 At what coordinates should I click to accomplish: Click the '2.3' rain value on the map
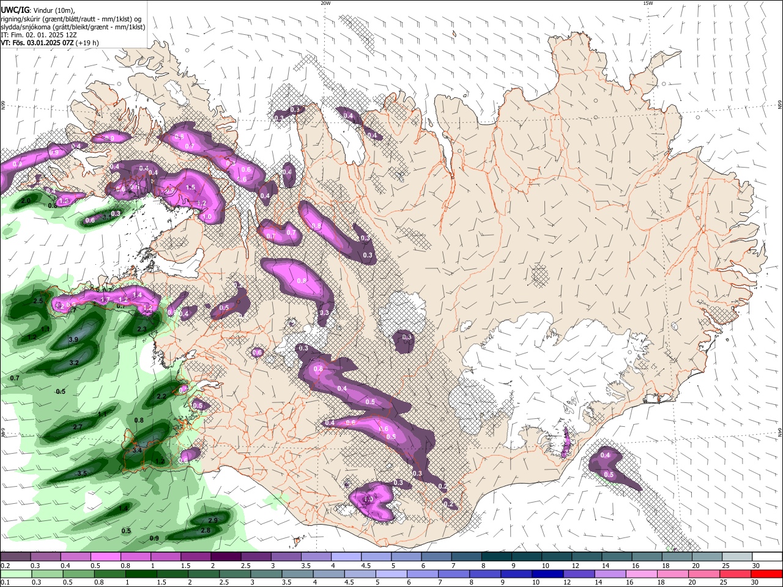[x=142, y=329]
